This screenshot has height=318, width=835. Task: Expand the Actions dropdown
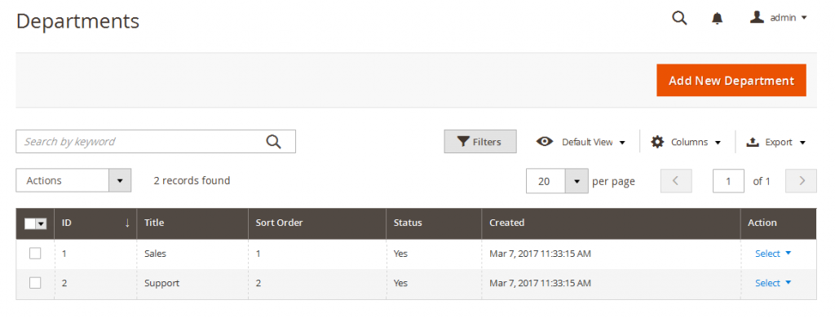tap(73, 180)
